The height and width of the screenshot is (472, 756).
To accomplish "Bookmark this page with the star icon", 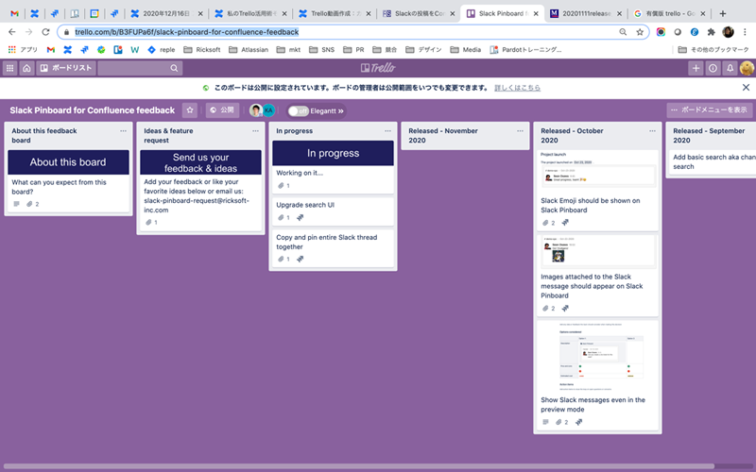I will (x=640, y=32).
